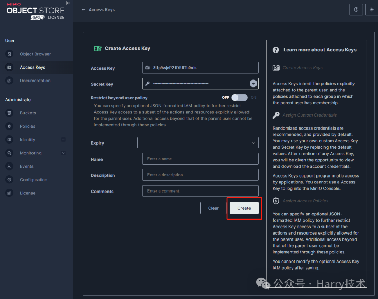Go to Policies in the sidebar

pos(28,126)
